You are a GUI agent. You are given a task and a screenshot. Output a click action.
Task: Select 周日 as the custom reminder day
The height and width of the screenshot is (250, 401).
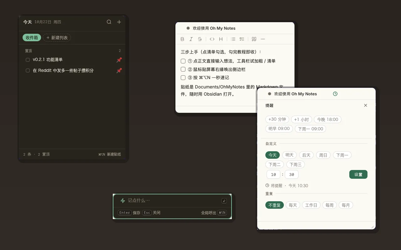coord(323,155)
